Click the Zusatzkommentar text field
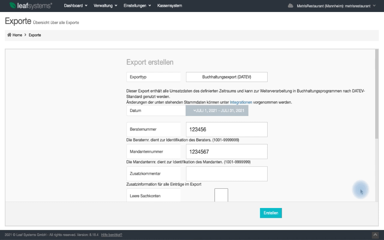Viewport: 384px width, 240px height. coord(226,174)
